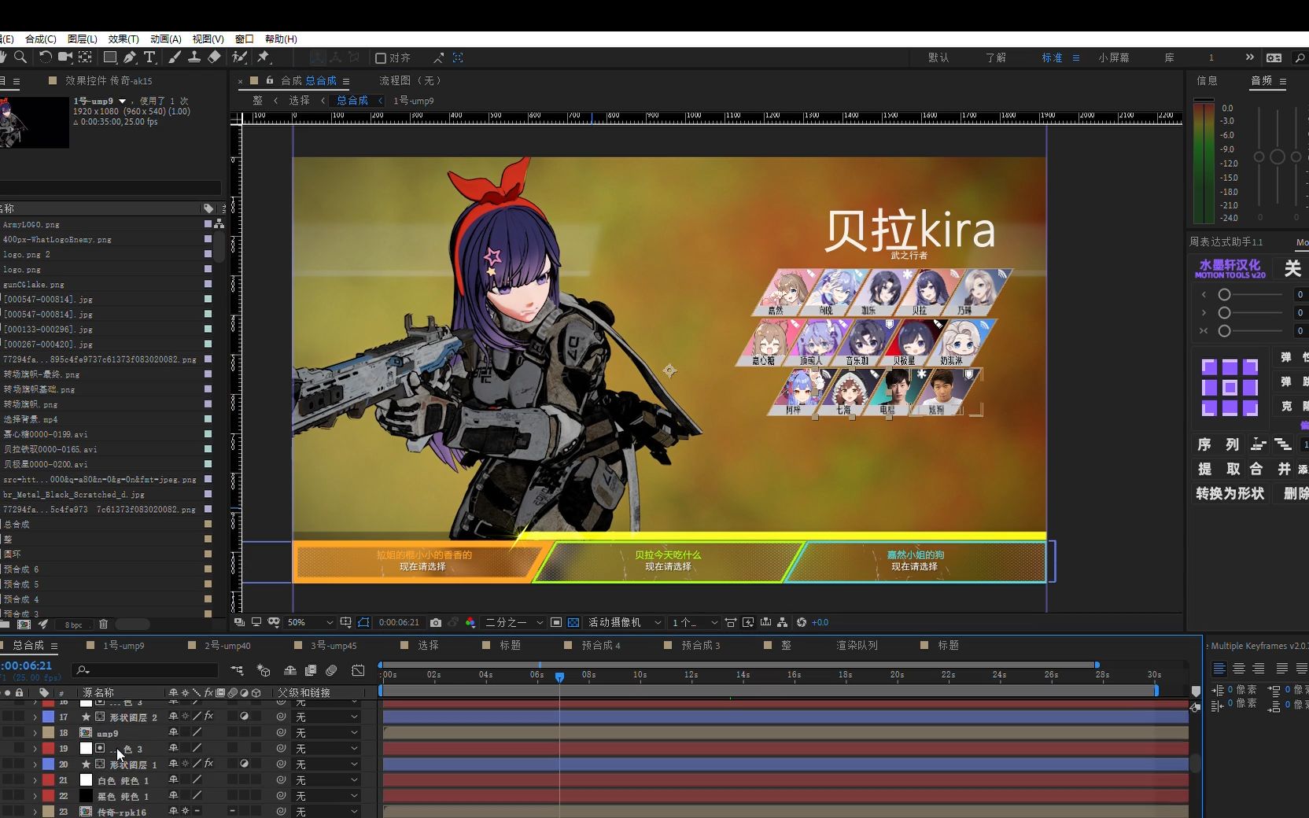Delete selected project item with trash icon
Image resolution: width=1309 pixels, height=818 pixels.
pyautogui.click(x=103, y=625)
